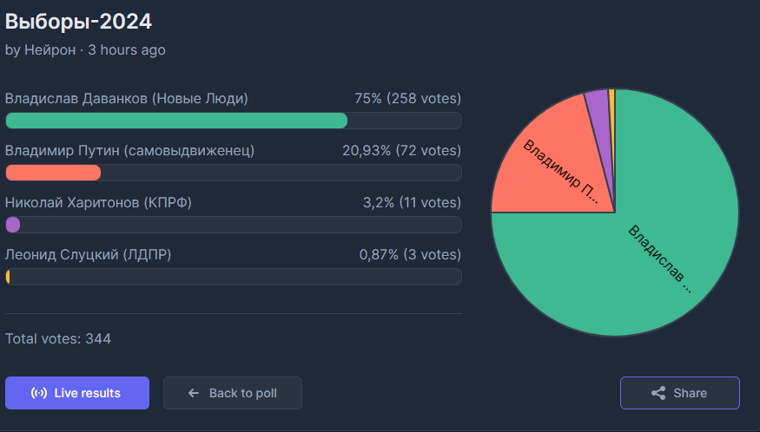Image resolution: width=760 pixels, height=432 pixels.
Task: Go back via Back to poll
Action: tap(233, 393)
